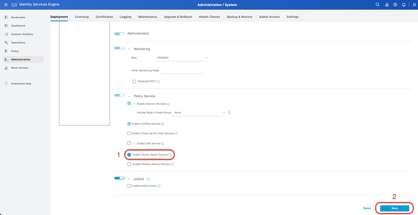
Task: Show info for Enable SXP Service
Action: [162, 144]
